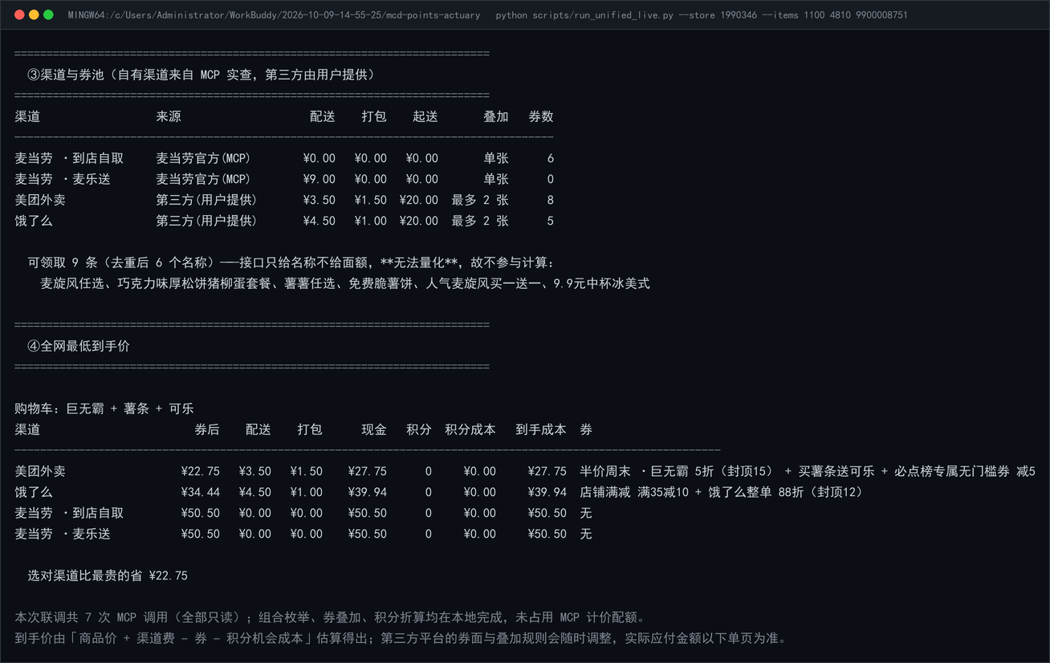Image resolution: width=1050 pixels, height=663 pixels.
Task: Click the cart line 巨无霸 + 薯条 + 可乐
Action: tap(104, 409)
